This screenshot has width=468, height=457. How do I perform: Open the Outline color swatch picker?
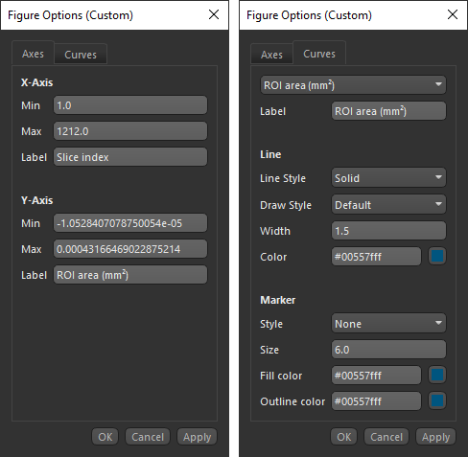point(437,400)
